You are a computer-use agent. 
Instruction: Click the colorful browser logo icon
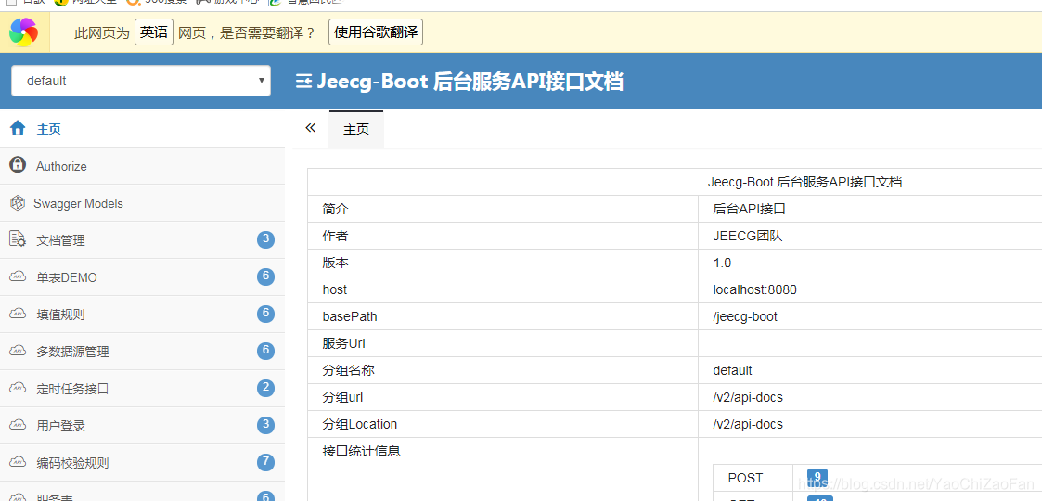click(24, 32)
